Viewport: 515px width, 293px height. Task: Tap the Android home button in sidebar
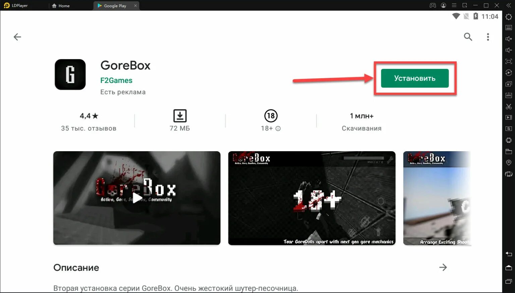pyautogui.click(x=509, y=268)
